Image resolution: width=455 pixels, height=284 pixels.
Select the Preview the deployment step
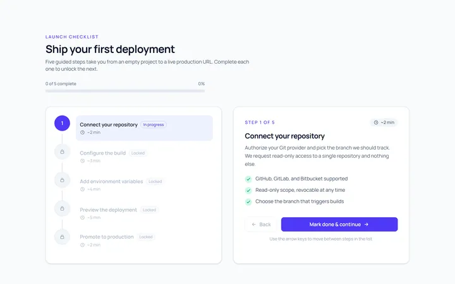pyautogui.click(x=144, y=213)
